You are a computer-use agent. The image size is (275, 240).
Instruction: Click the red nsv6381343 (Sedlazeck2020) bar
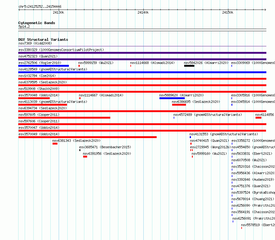[x=55, y=144]
